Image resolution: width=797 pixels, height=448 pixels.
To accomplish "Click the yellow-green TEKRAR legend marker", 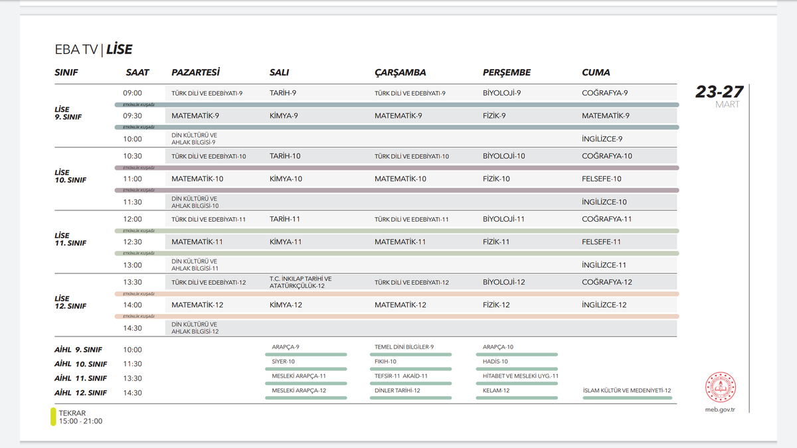I will pos(53,417).
